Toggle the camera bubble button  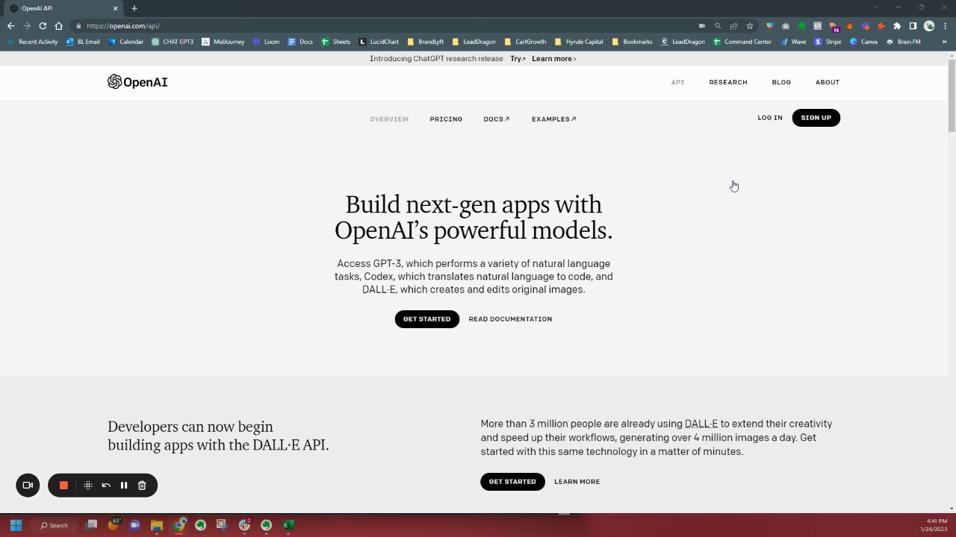tap(28, 486)
